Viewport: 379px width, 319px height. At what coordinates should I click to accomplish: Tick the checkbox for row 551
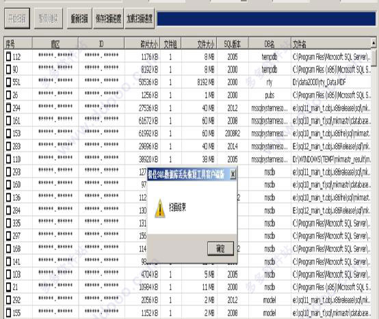(8, 82)
